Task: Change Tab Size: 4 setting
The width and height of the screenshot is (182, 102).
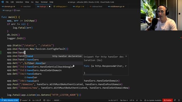Action: tap(124, 100)
